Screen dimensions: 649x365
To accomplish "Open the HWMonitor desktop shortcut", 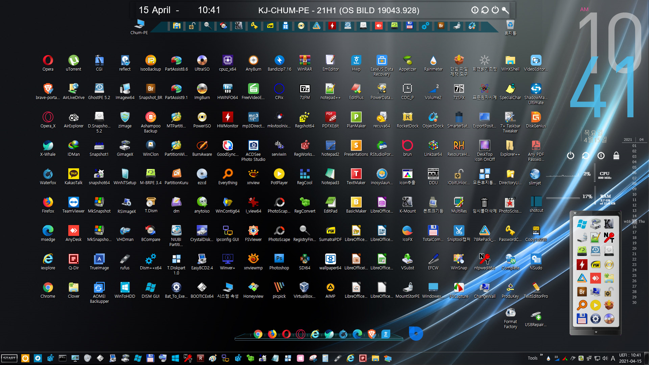I will 227,120.
